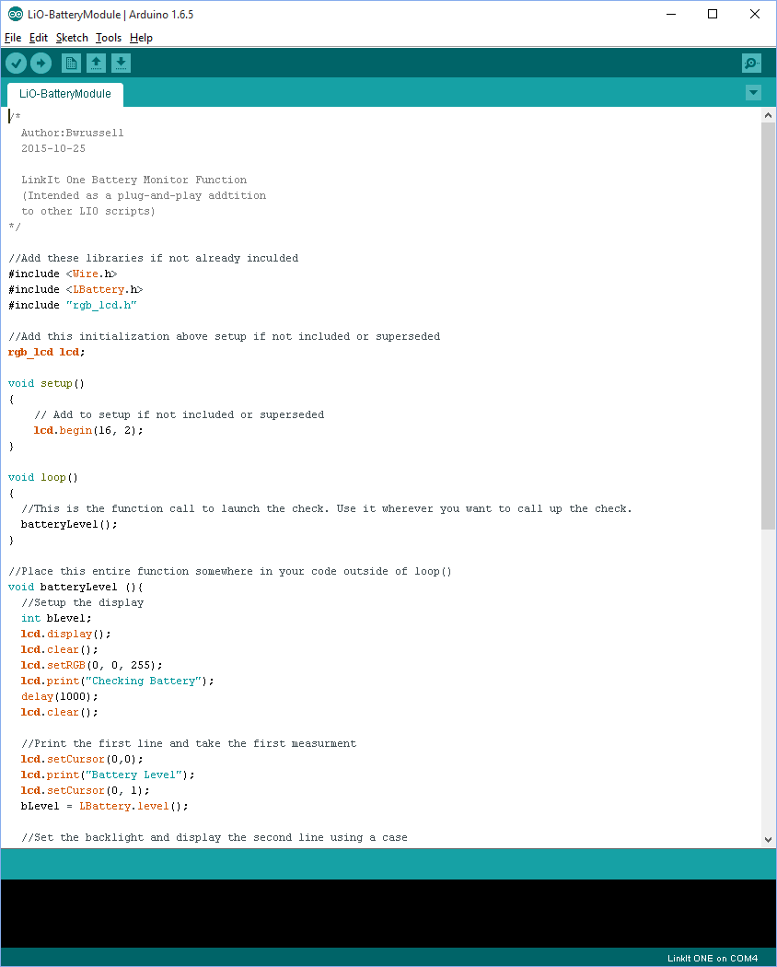Click the Verify sketch checkmark button
777x967 pixels.
16,63
